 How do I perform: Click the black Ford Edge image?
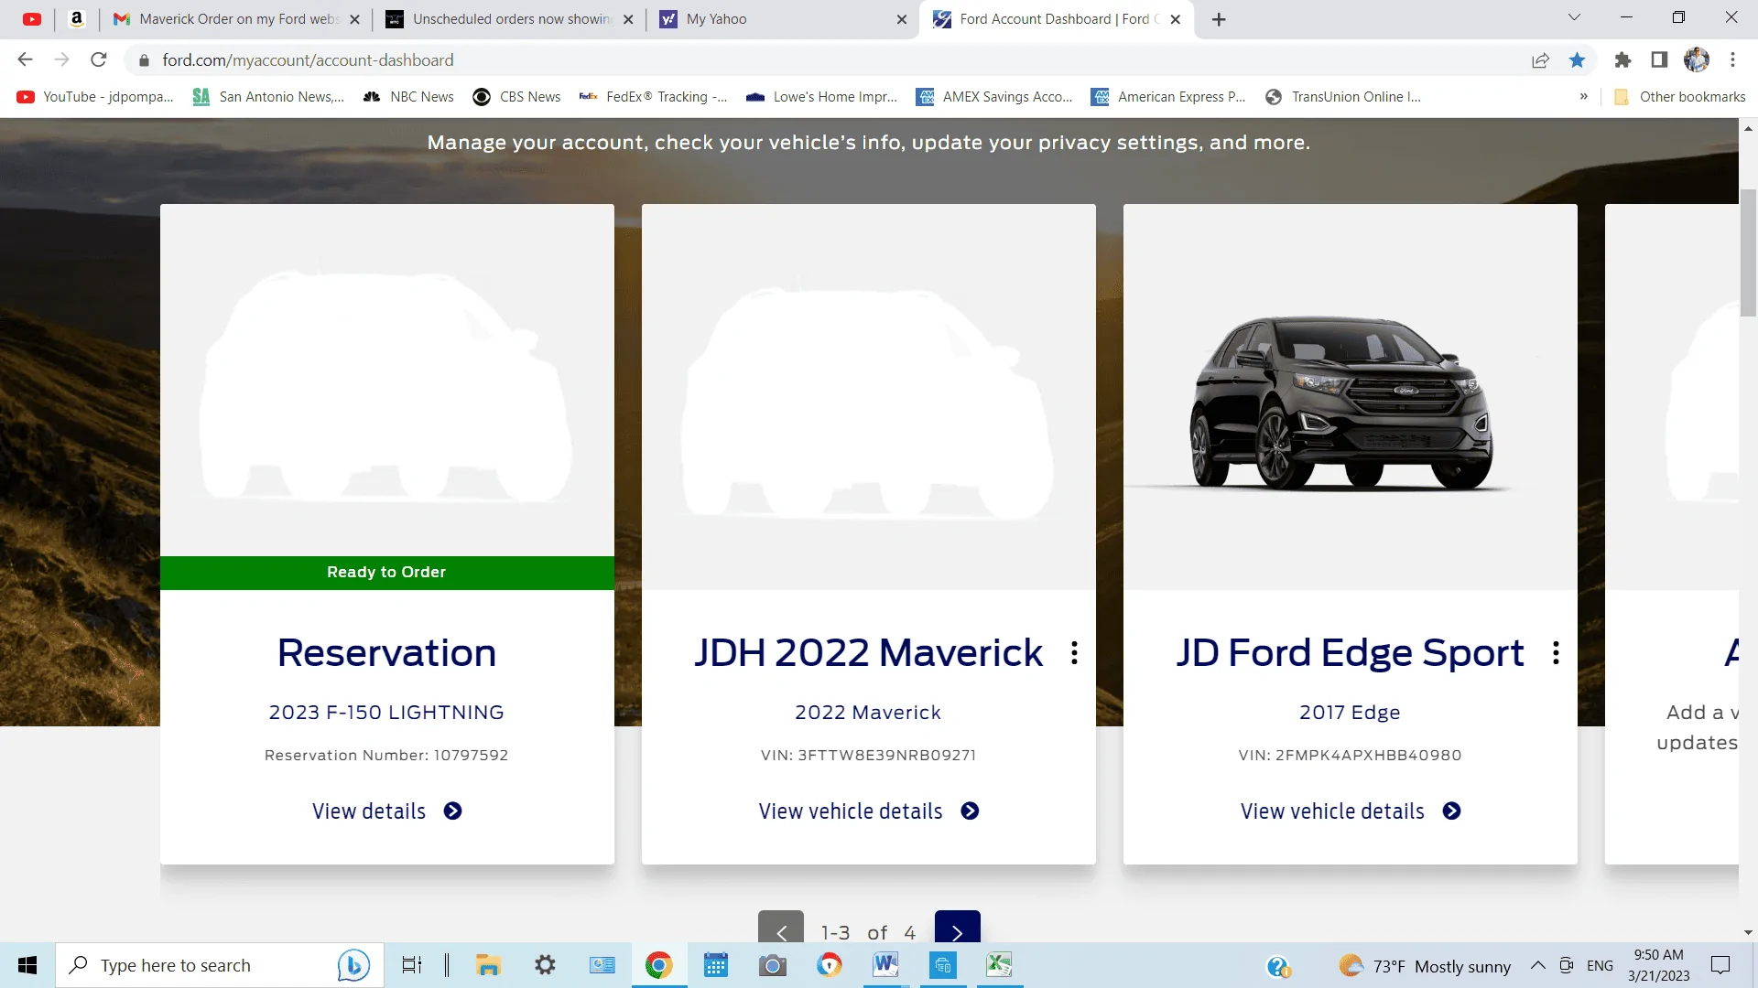click(1344, 403)
